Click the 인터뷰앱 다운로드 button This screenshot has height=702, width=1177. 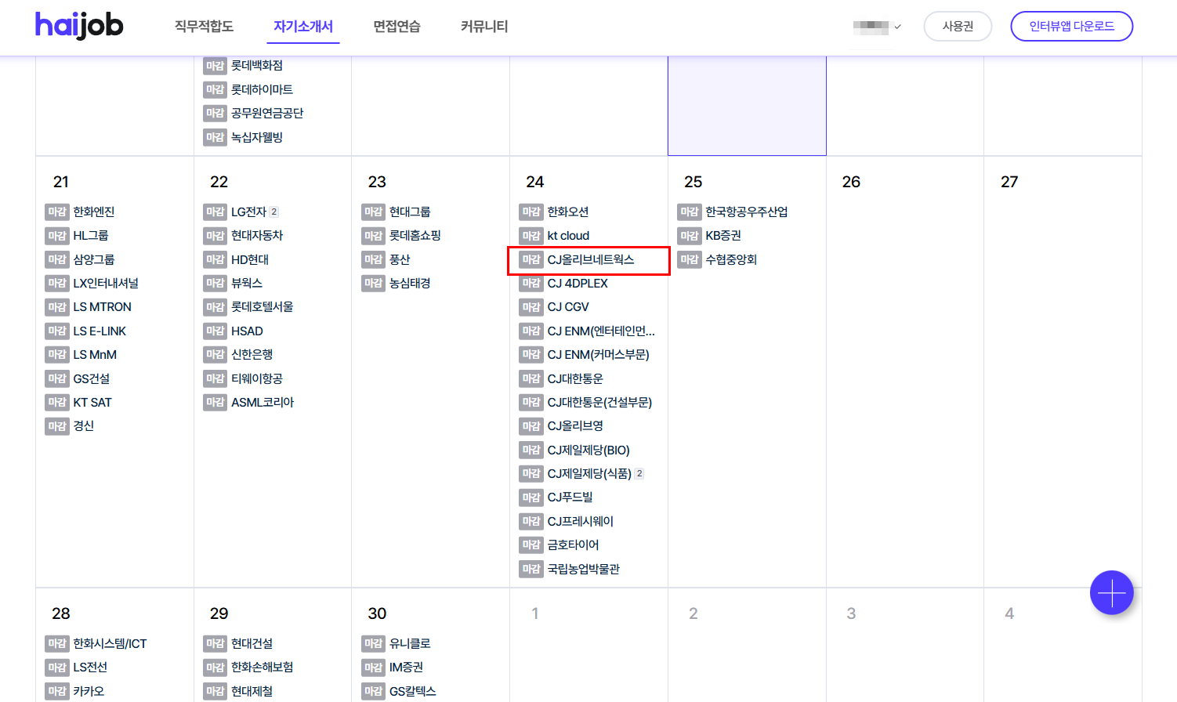1071,27
